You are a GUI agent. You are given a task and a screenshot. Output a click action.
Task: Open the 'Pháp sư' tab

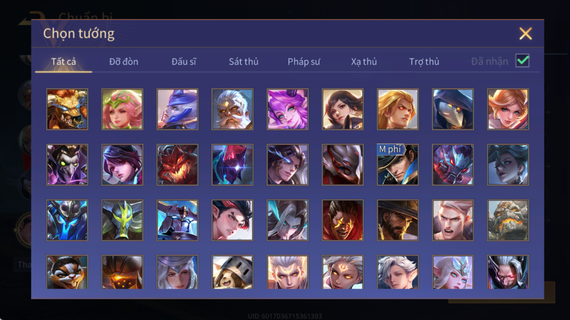(304, 62)
